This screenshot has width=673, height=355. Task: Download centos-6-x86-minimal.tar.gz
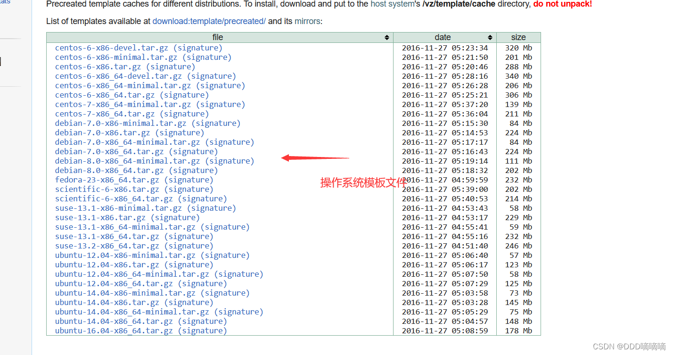point(116,57)
